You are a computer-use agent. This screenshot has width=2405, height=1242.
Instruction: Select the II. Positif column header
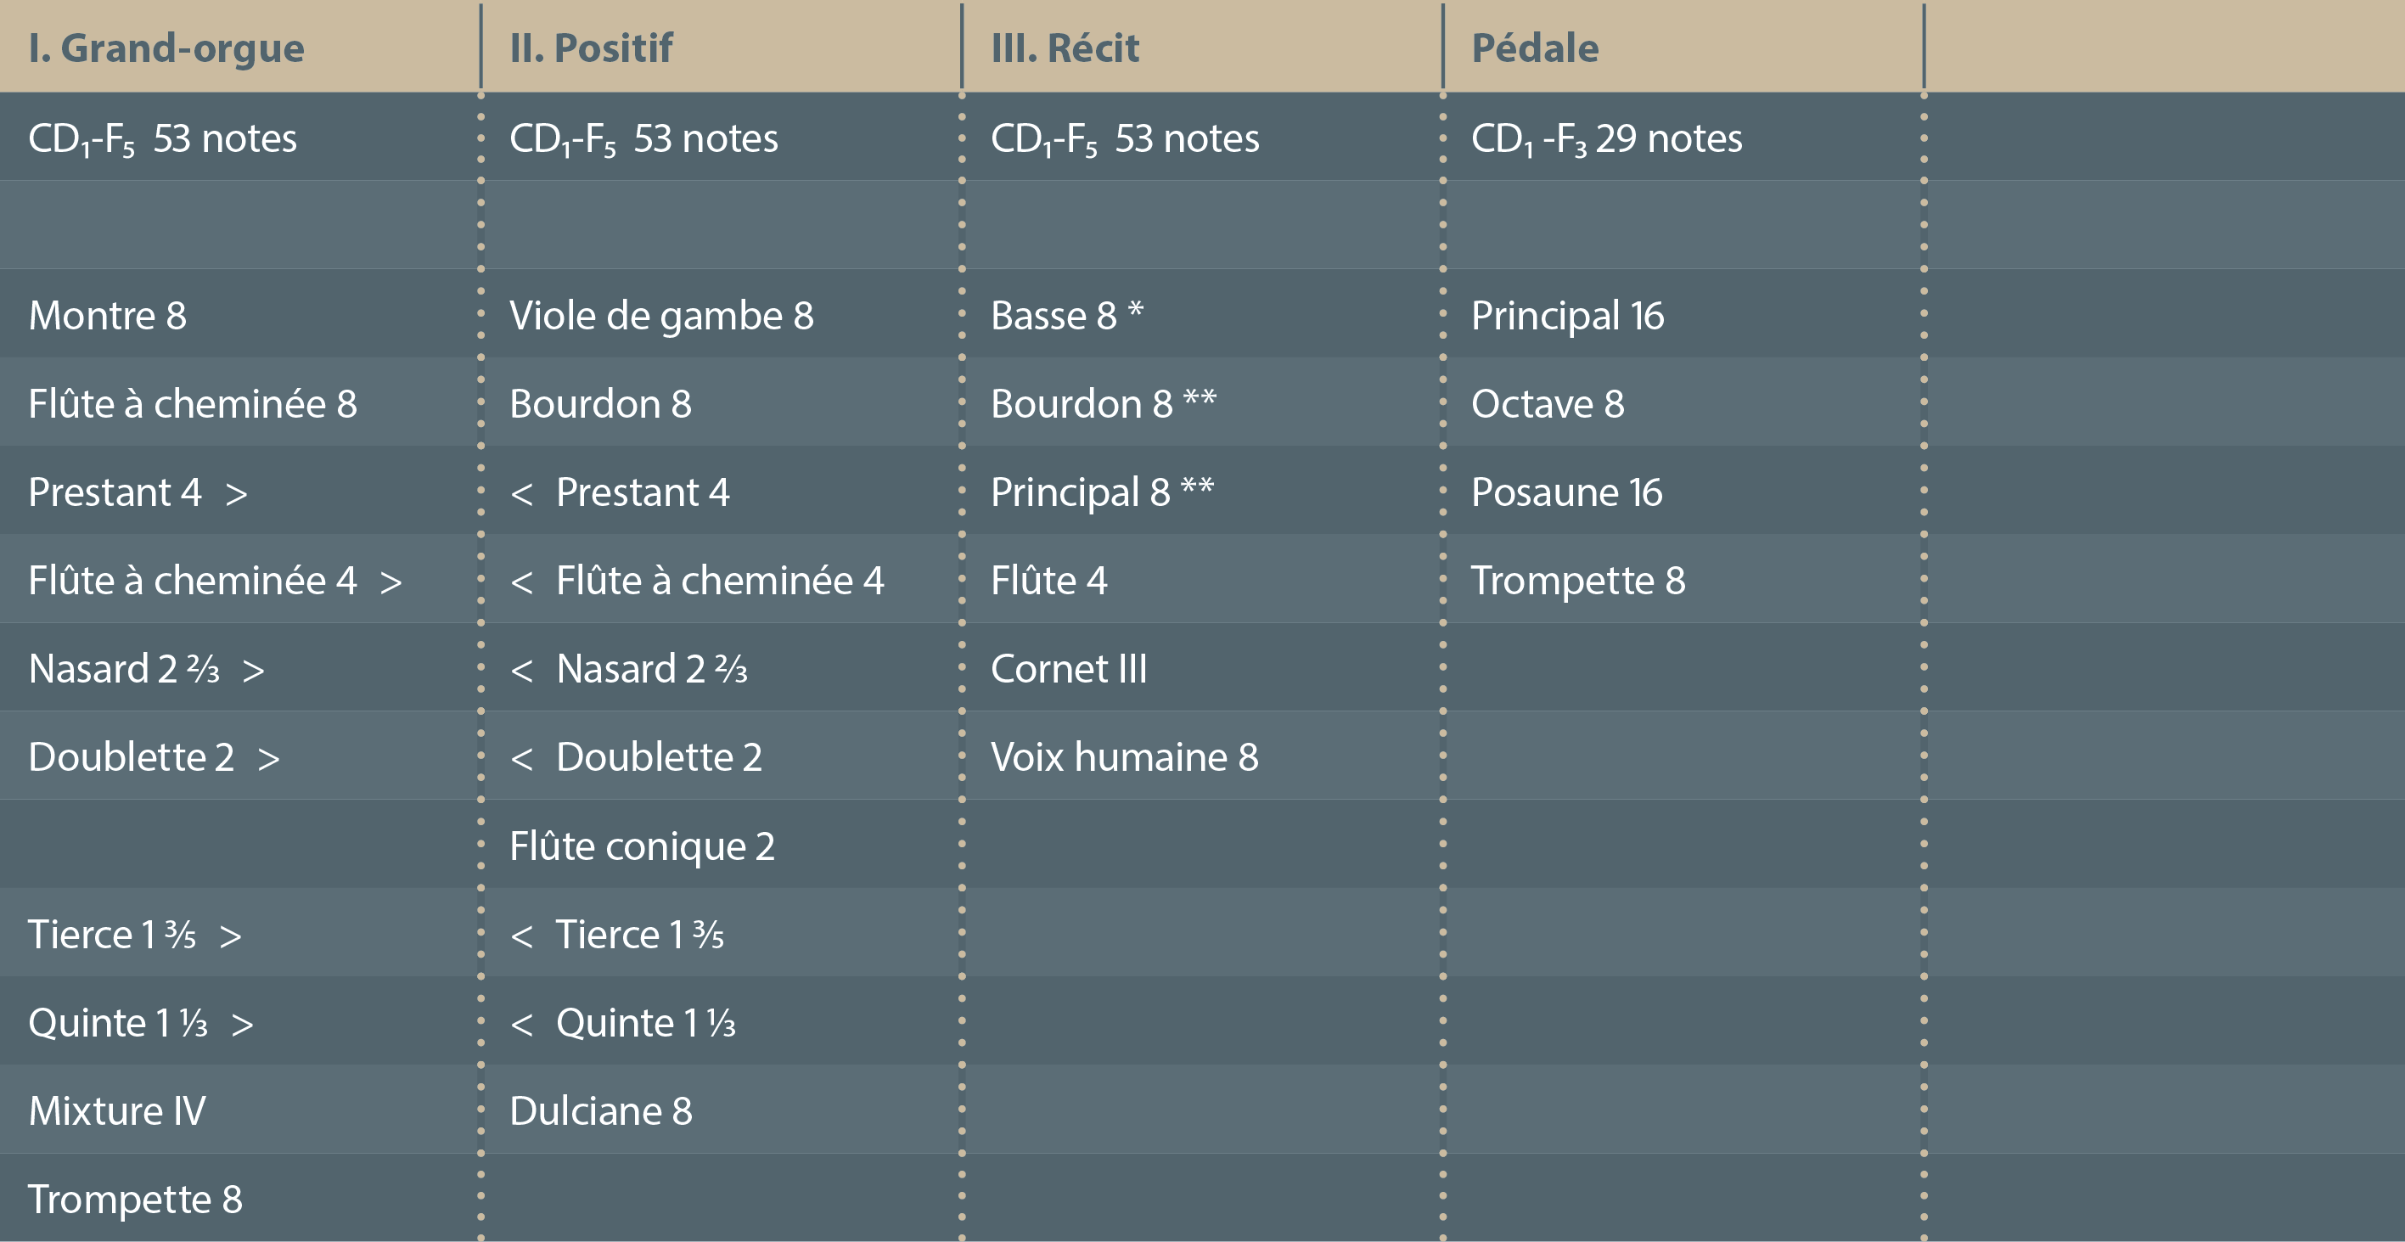pyautogui.click(x=591, y=48)
